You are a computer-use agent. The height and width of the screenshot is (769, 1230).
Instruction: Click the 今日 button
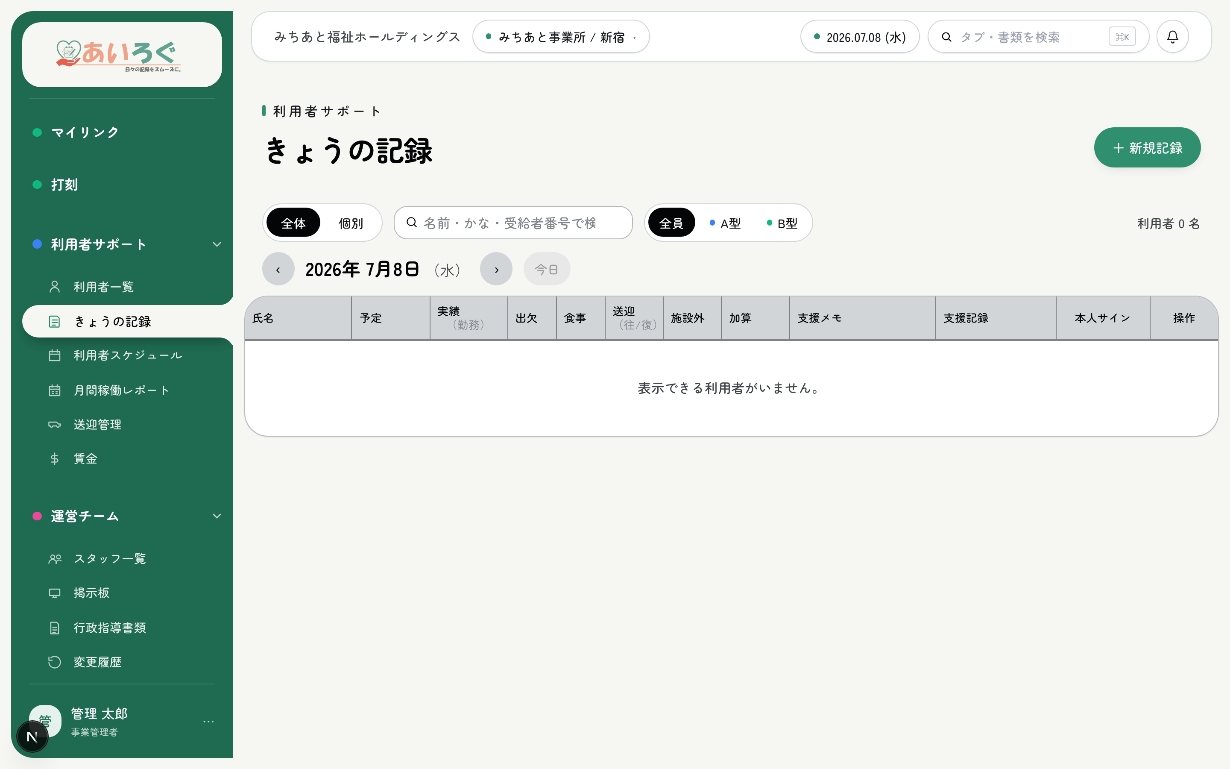coord(546,269)
